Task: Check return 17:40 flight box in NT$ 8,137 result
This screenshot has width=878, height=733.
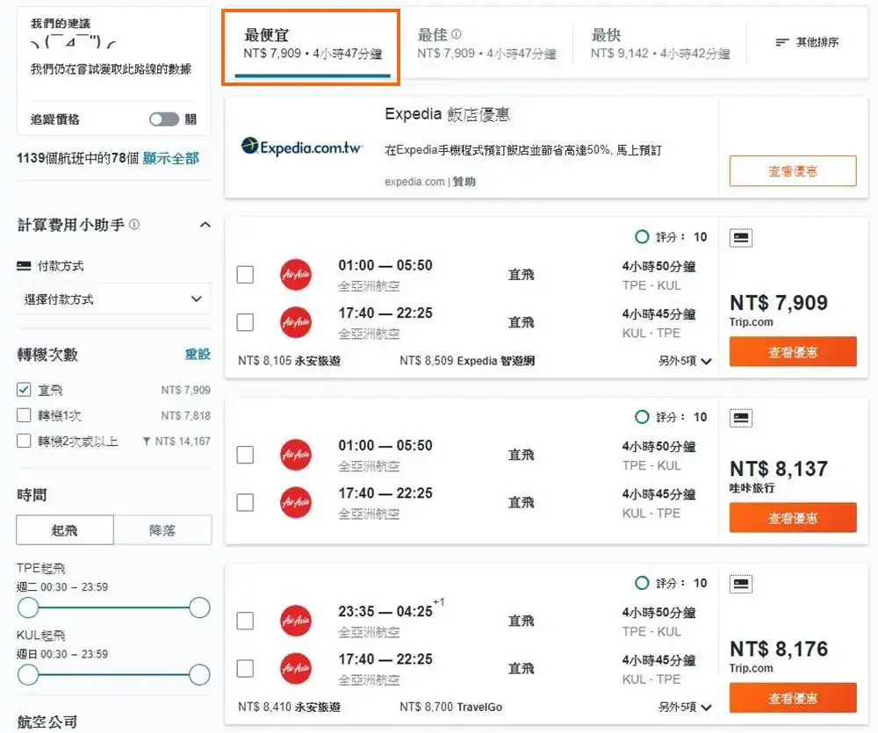Action: 245,502
